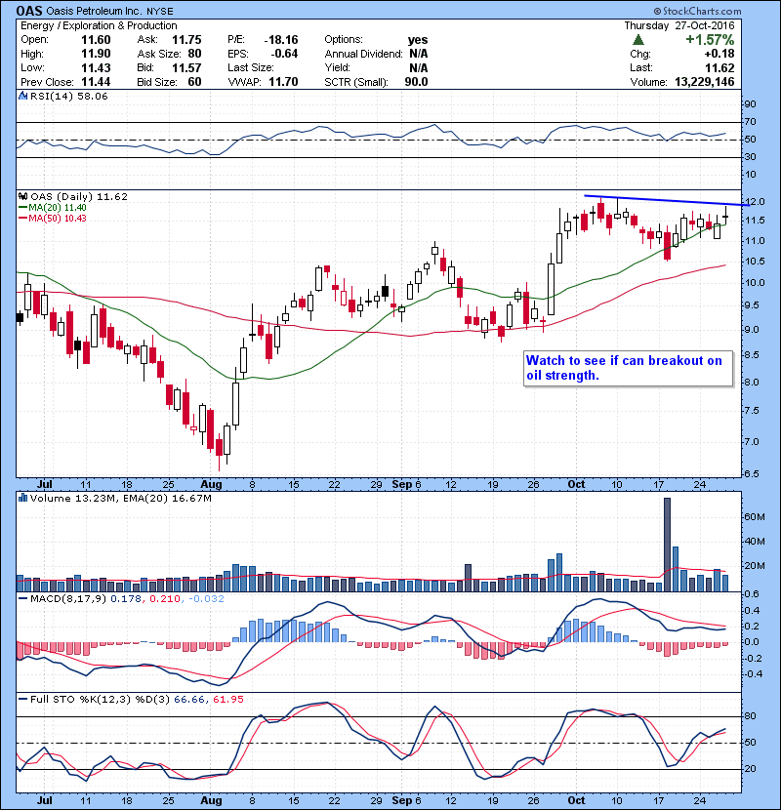
Task: Click the High value 11.90
Action: (96, 54)
